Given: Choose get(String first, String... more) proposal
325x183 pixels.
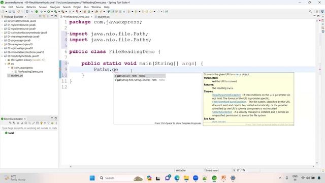Looking at the screenshot, I should tap(140, 80).
